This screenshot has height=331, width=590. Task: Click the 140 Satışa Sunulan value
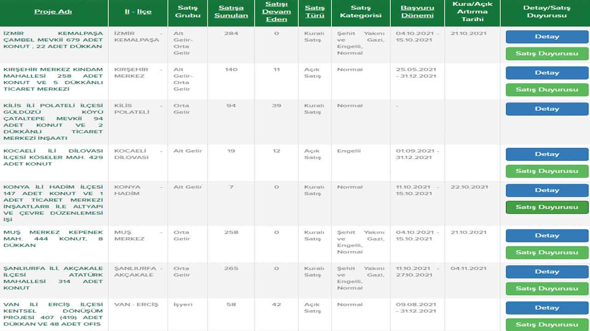click(x=231, y=69)
